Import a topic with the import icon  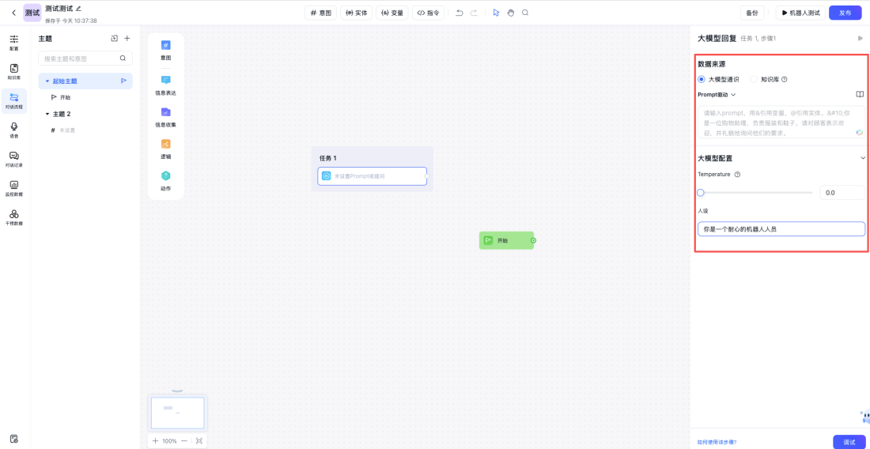coord(115,38)
